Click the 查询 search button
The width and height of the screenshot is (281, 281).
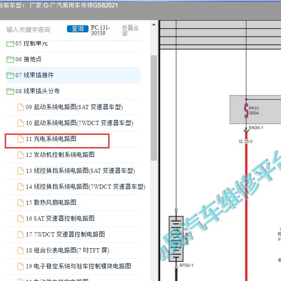[78, 29]
